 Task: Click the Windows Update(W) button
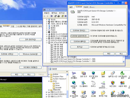pos(30,54)
